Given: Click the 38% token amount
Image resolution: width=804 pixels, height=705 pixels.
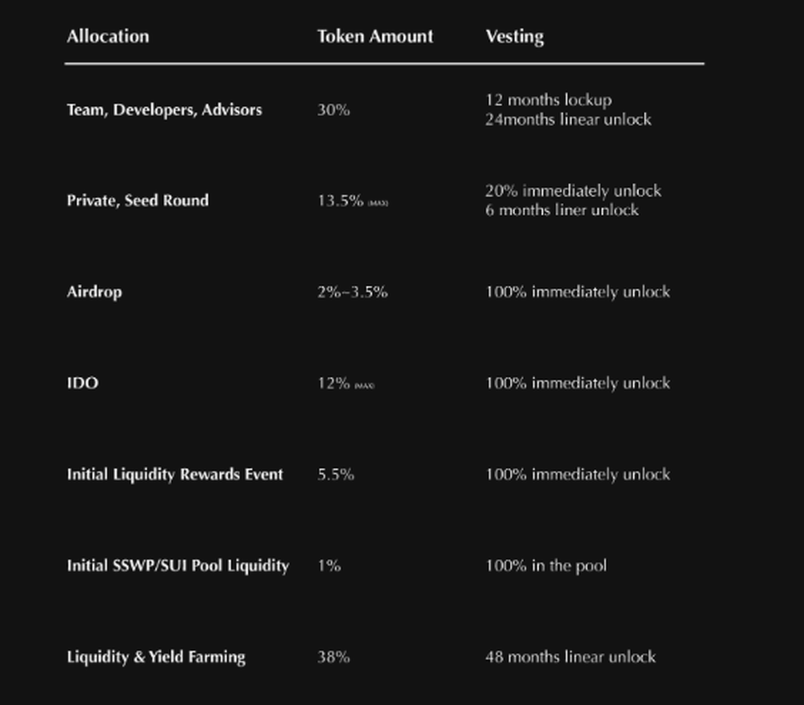Looking at the screenshot, I should [x=334, y=657].
